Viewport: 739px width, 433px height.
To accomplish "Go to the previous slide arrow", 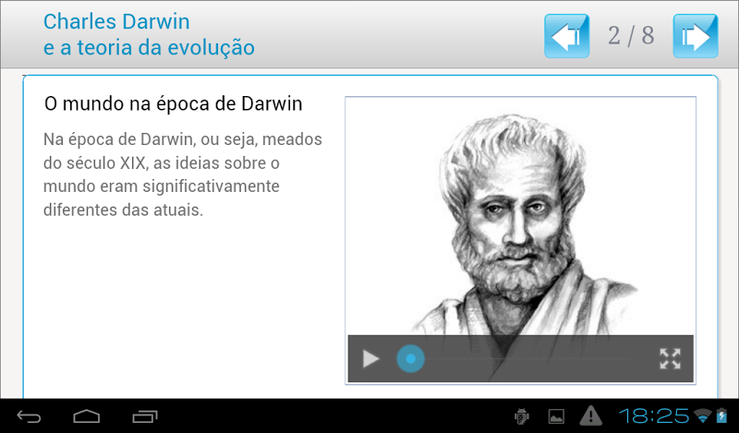I will (566, 36).
